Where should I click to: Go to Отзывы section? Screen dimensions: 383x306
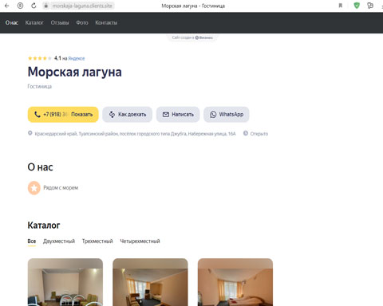coord(60,23)
